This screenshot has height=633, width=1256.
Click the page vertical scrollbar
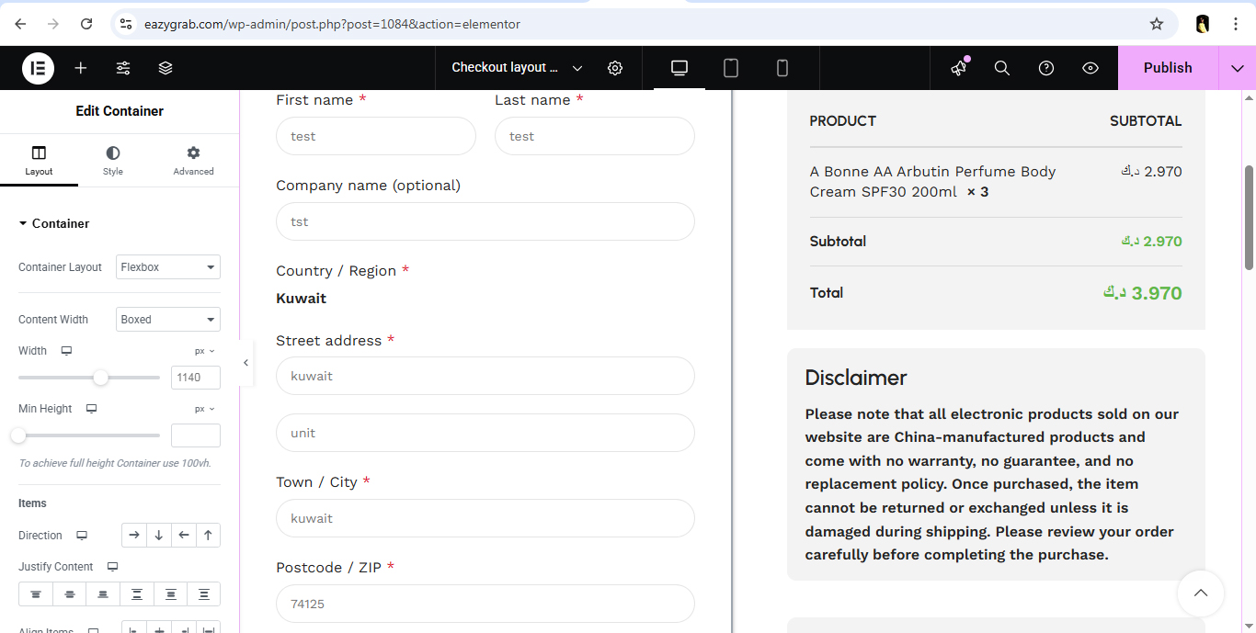point(1249,218)
